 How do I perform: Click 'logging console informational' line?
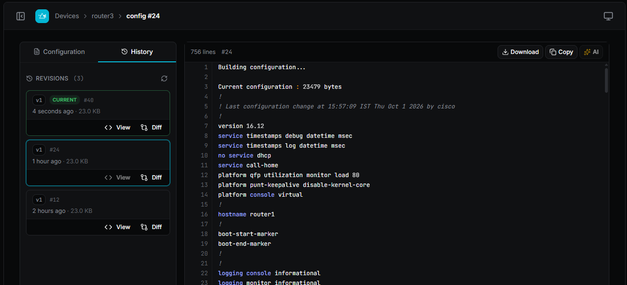pos(269,273)
